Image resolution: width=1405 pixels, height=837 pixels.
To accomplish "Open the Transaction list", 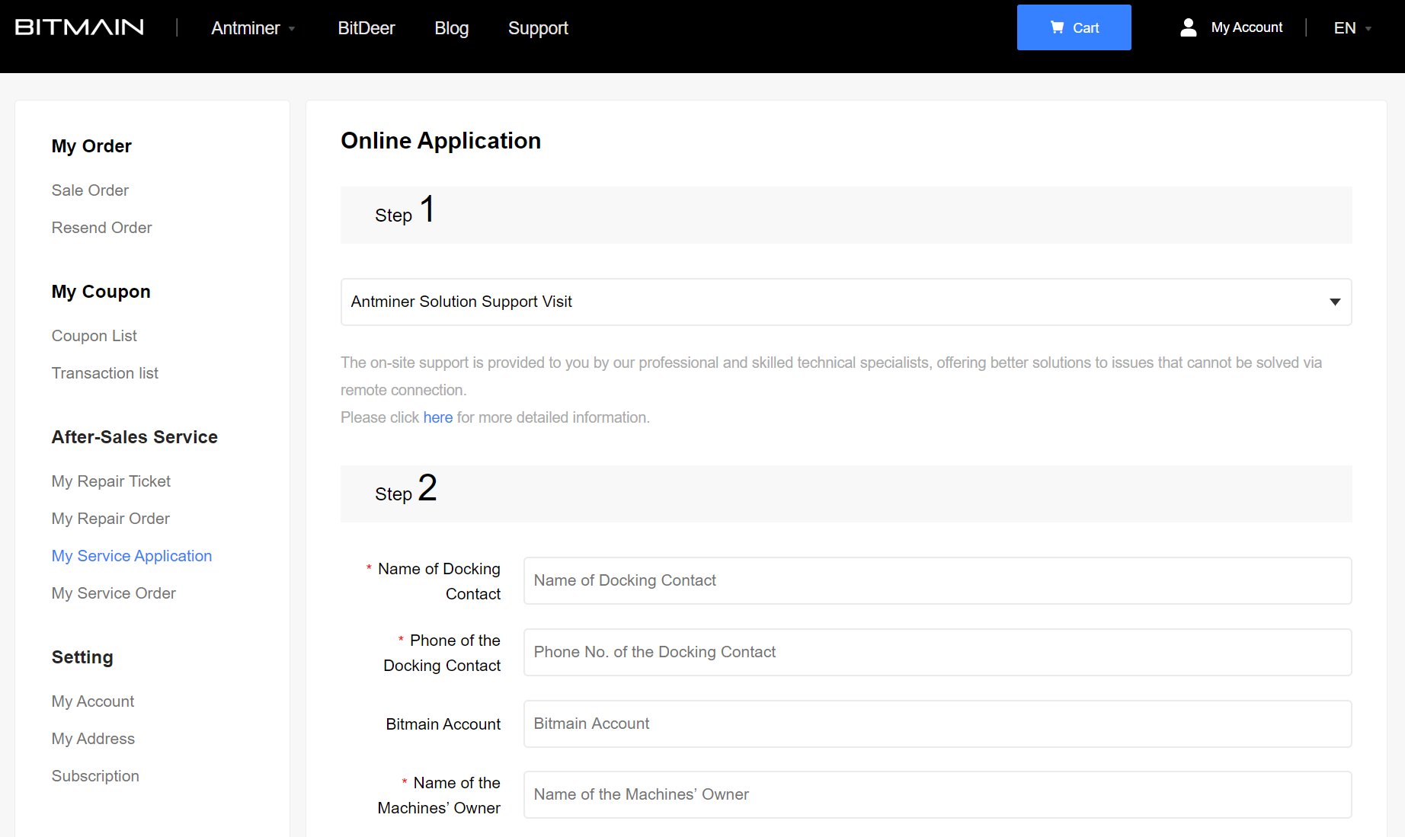I will (104, 373).
